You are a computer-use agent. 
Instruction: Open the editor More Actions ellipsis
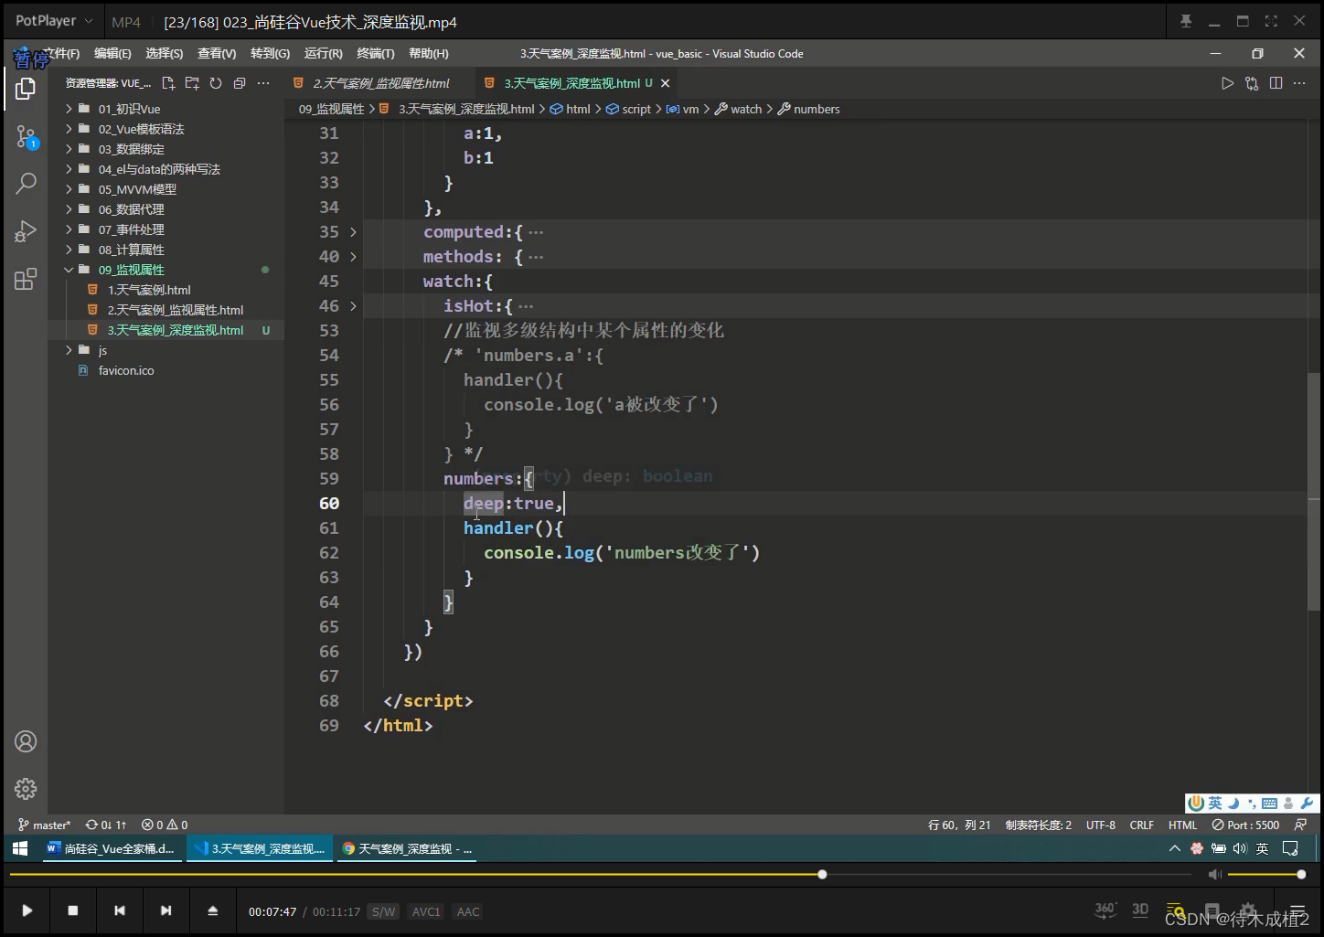1299,83
